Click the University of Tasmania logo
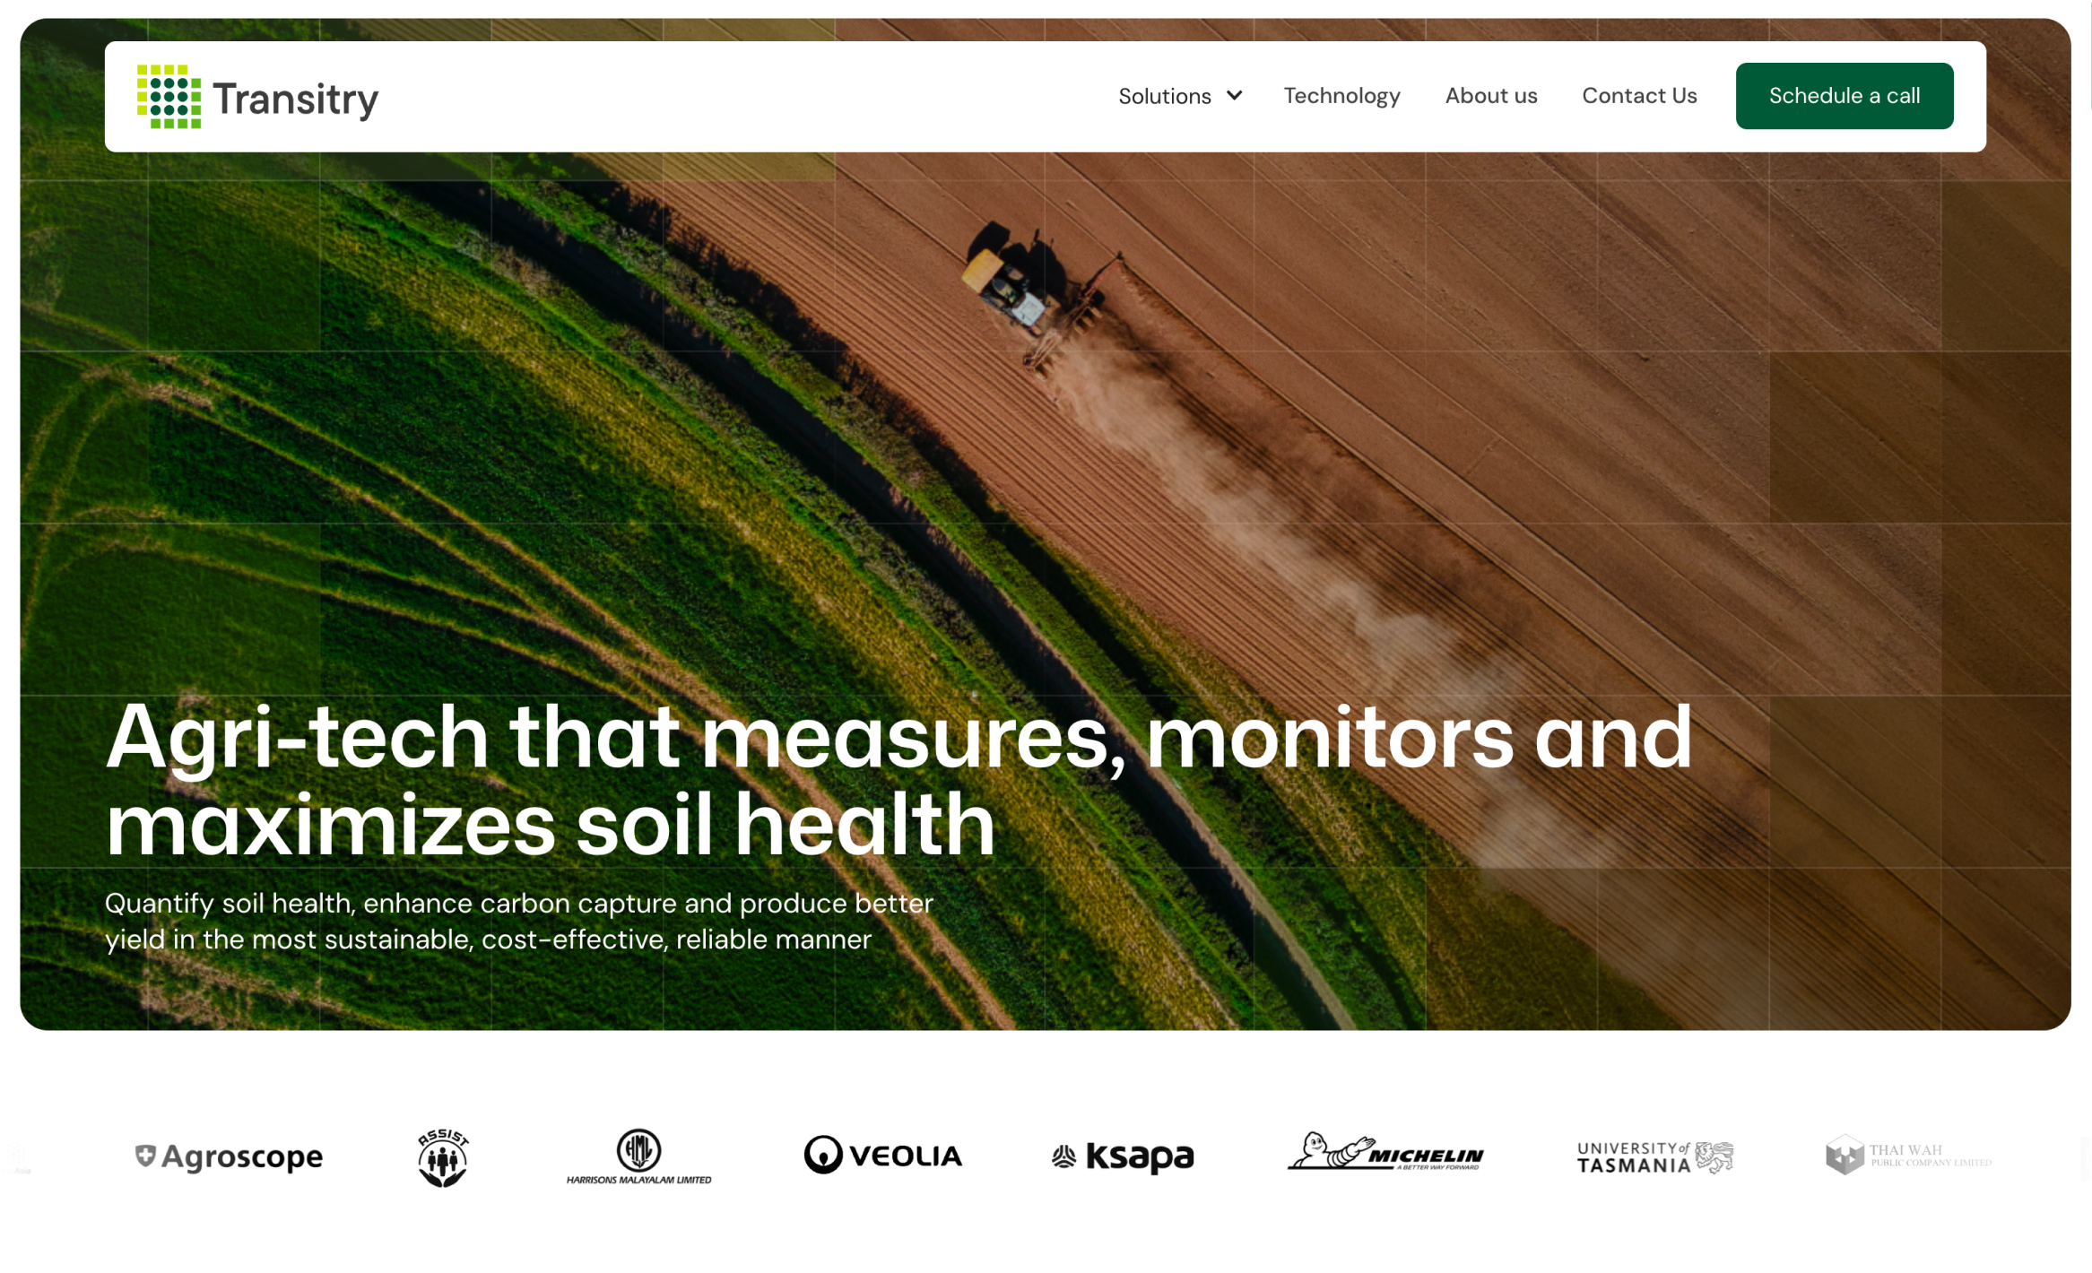The width and height of the screenshot is (2092, 1273). (1654, 1156)
